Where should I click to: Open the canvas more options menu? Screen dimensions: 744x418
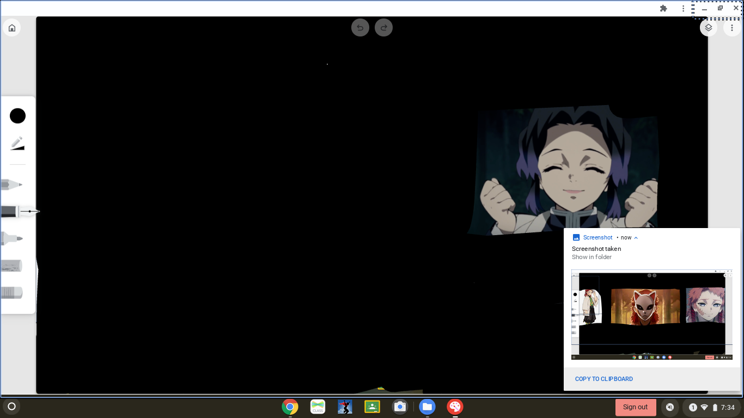click(732, 28)
